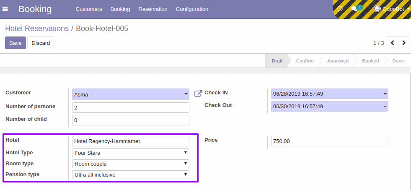Expand Pension type select box

tap(131, 174)
